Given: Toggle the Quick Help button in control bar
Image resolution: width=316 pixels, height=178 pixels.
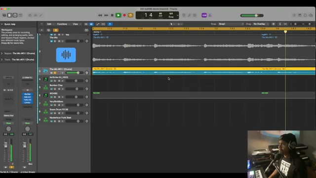Looking at the screenshot, I should coord(15,15).
